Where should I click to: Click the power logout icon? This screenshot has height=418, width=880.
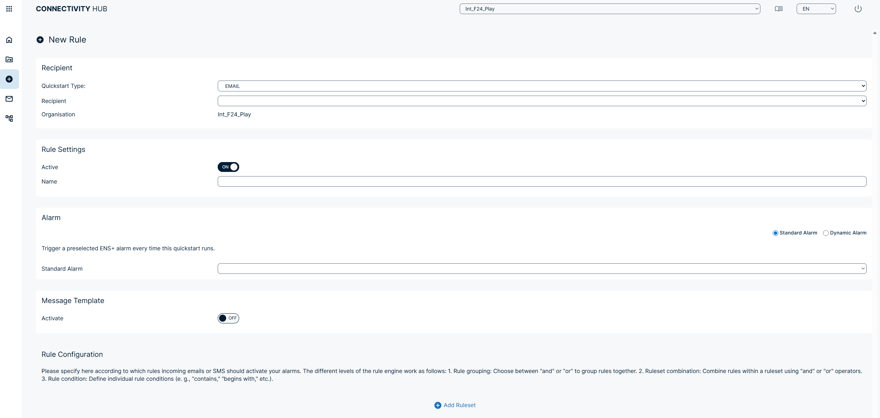(x=858, y=9)
